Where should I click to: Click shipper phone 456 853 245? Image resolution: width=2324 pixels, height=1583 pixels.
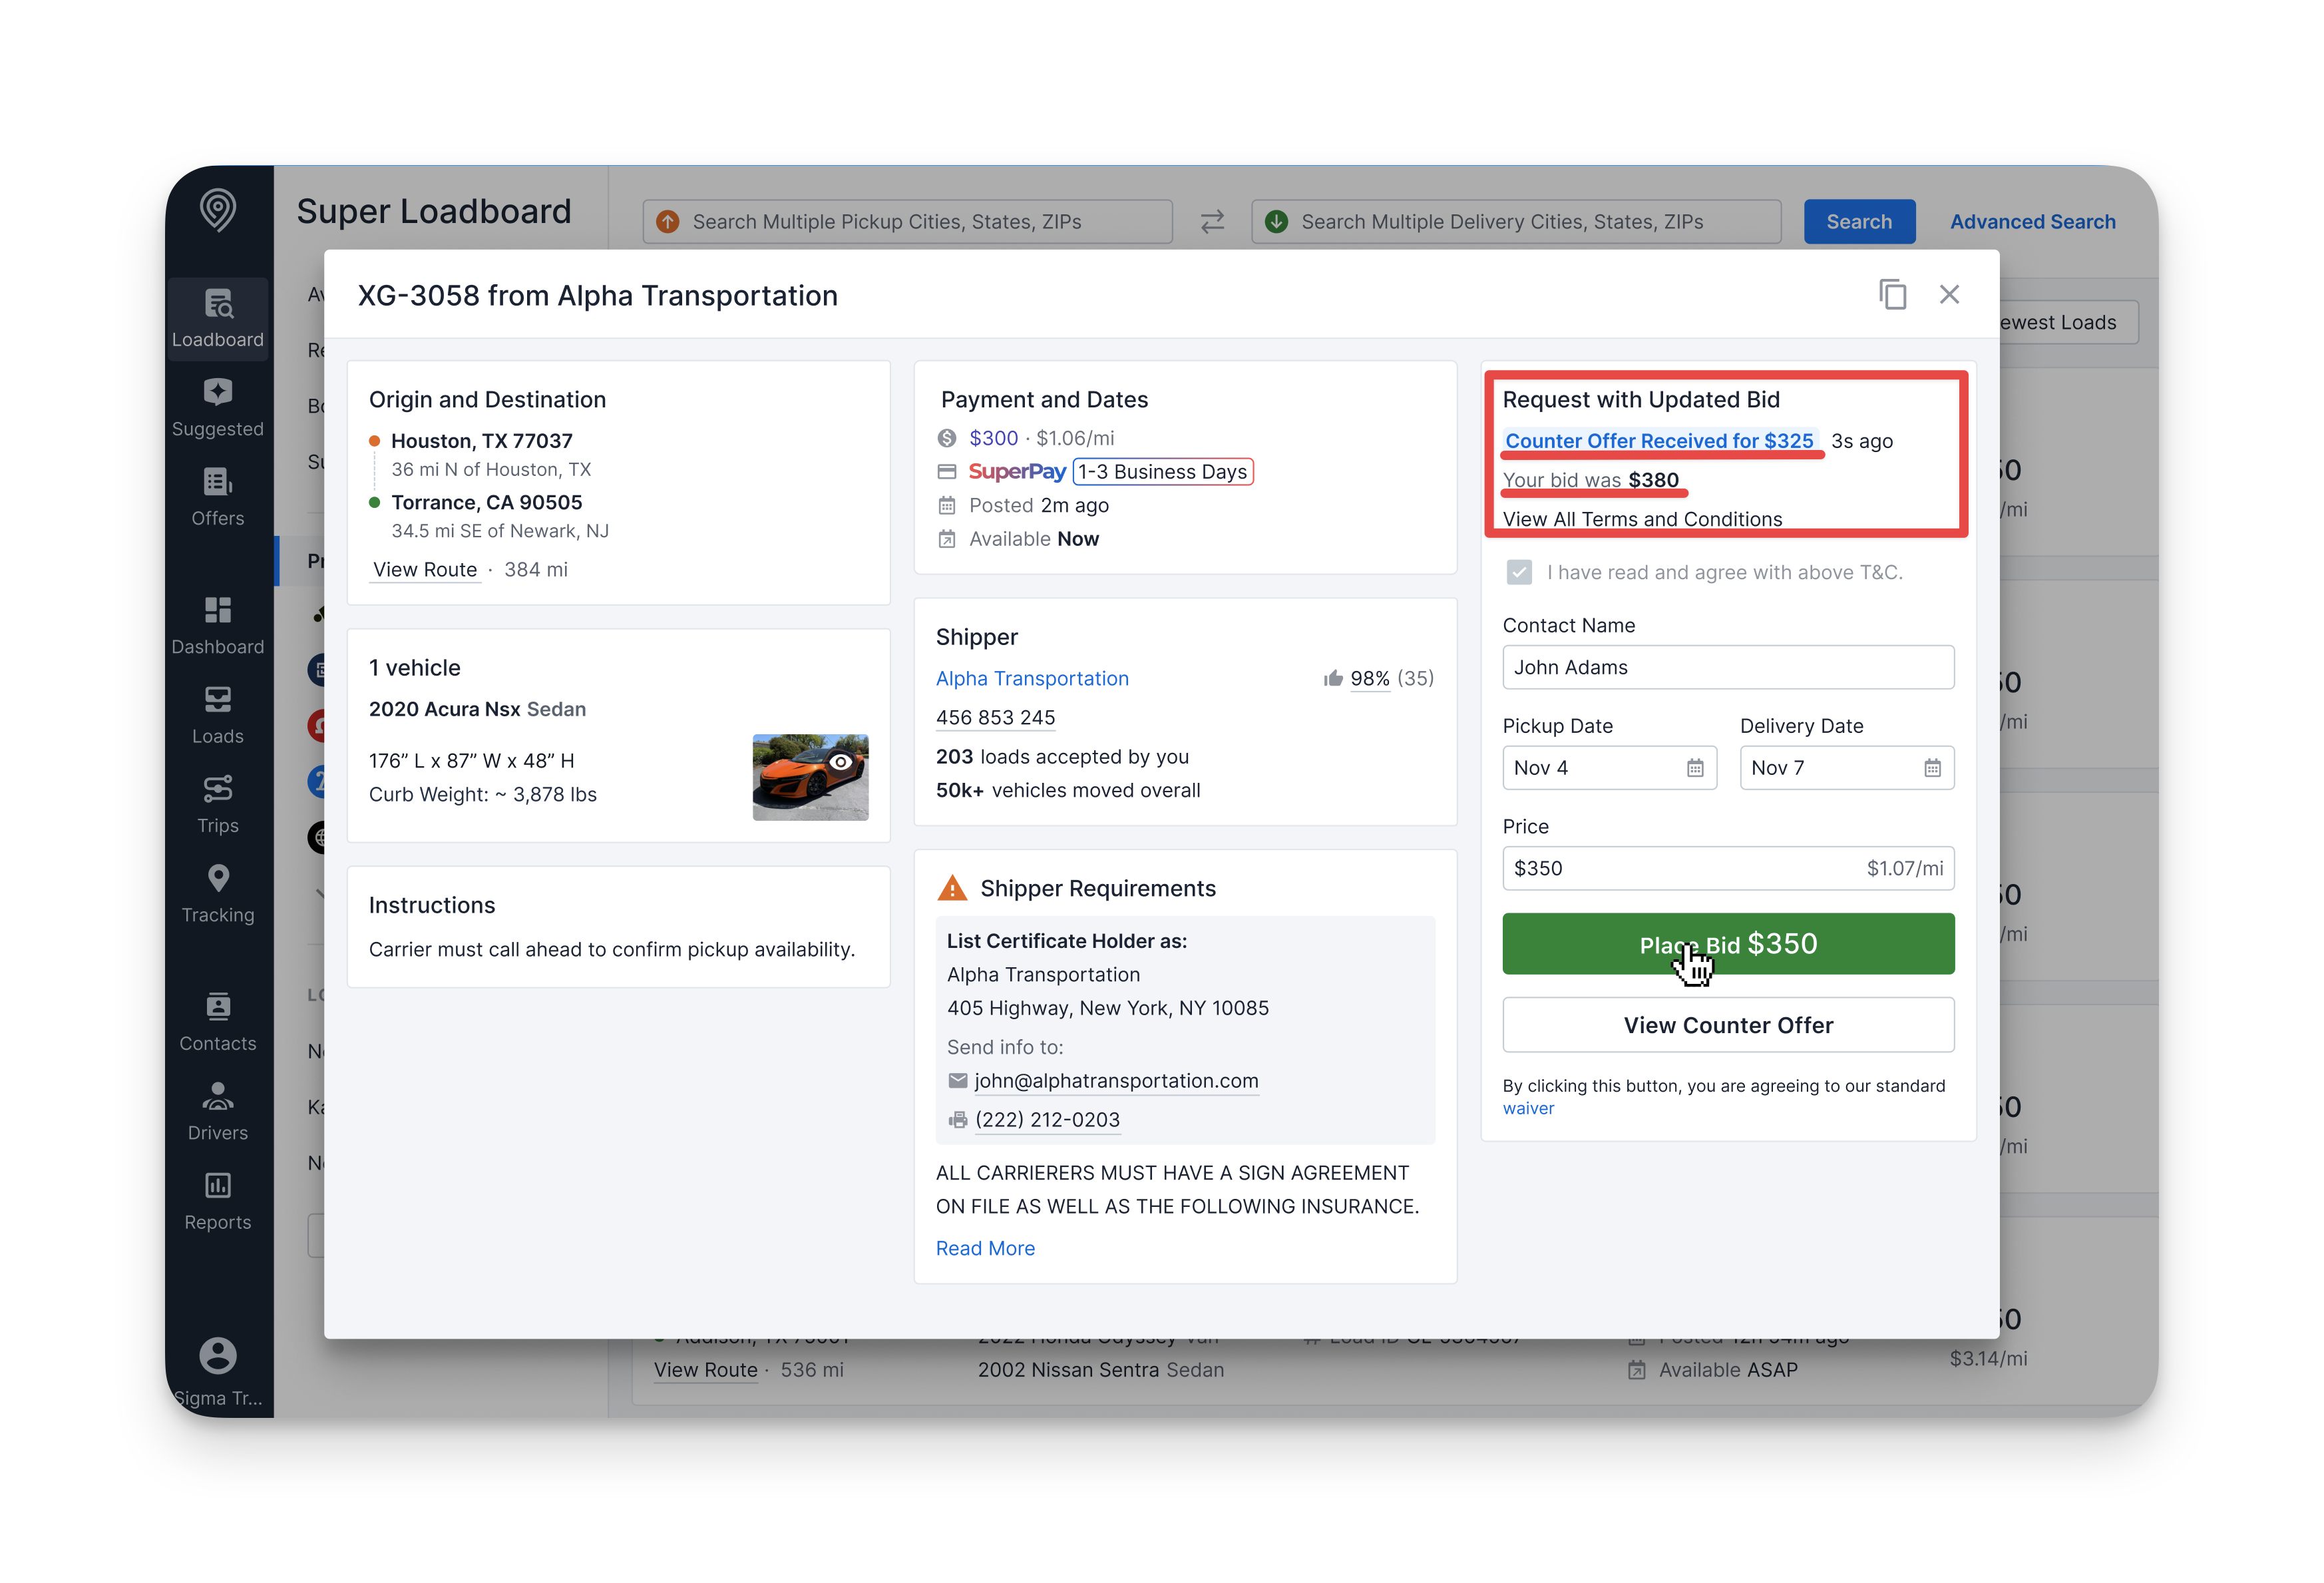[995, 718]
